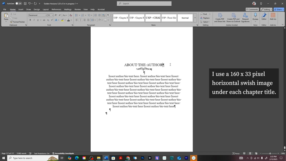This screenshot has height=161, width=286.
Task: Decrease font size with Shrink Font
Action: [x=60, y=15]
